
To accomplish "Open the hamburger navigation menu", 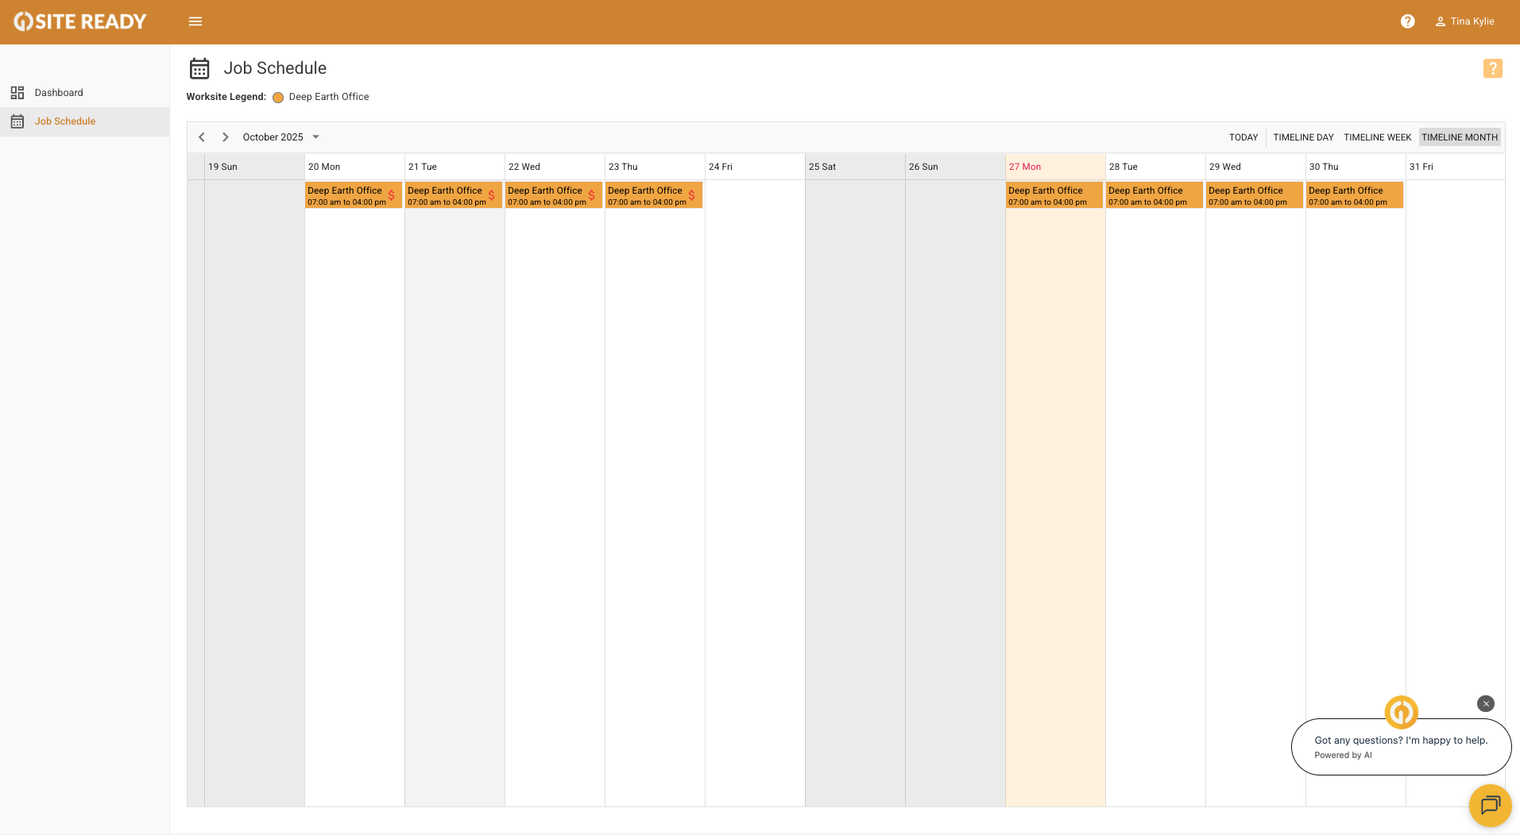I will click(x=195, y=21).
